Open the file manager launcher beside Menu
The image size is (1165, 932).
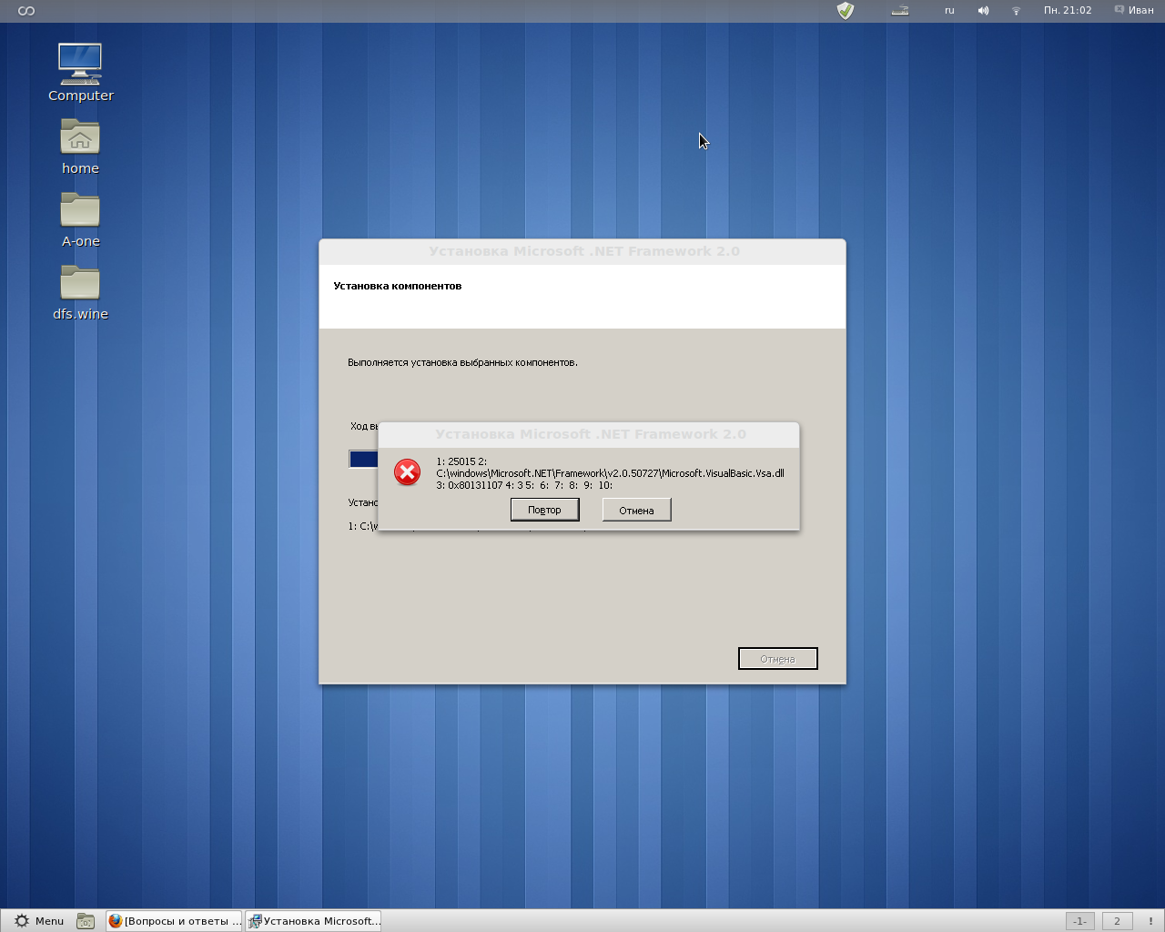[x=86, y=921]
